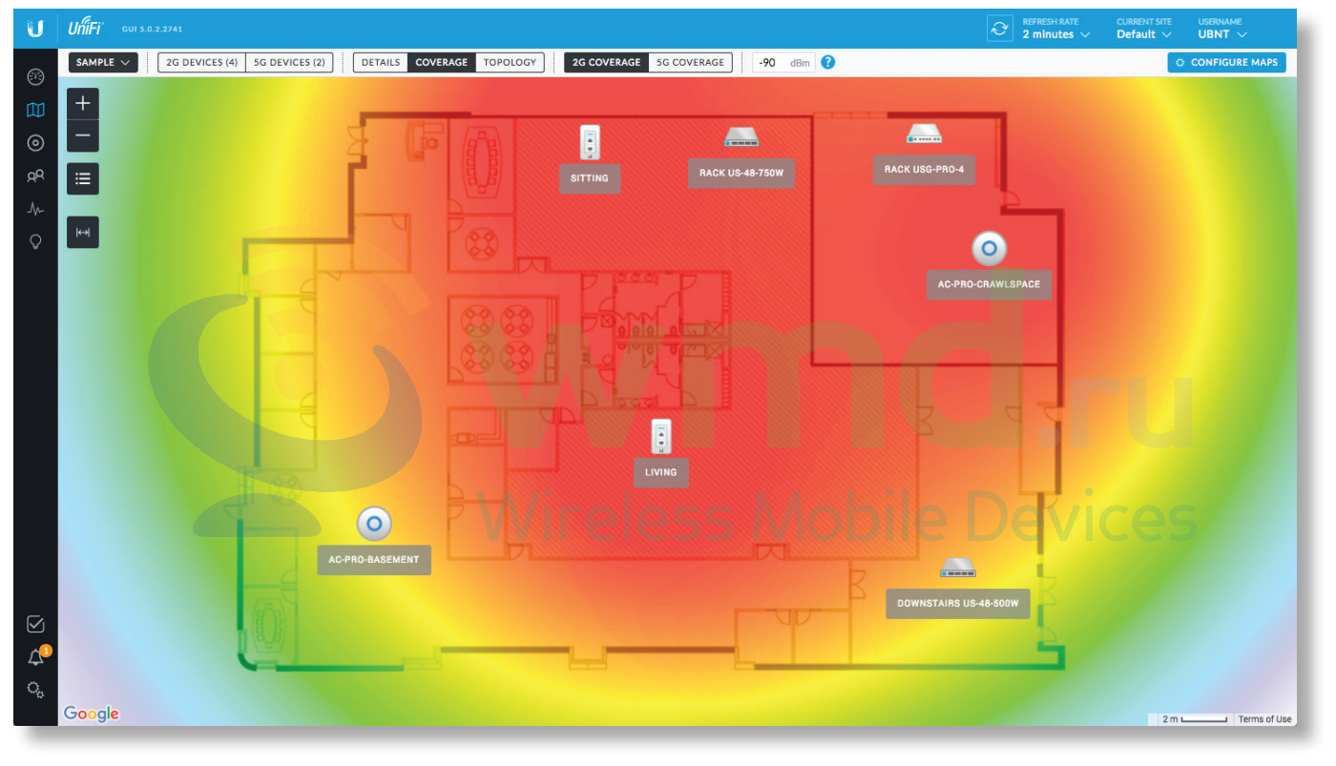Click the AC-PRO-CRAWLSPACE label

click(989, 284)
